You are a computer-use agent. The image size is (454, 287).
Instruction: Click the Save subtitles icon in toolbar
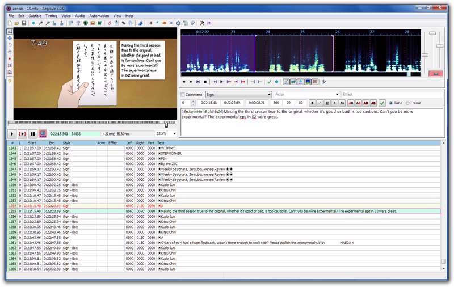[24, 23]
